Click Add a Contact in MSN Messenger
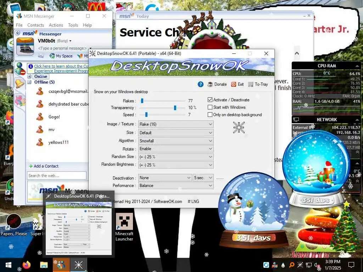The width and height of the screenshot is (363, 272). click(x=44, y=166)
